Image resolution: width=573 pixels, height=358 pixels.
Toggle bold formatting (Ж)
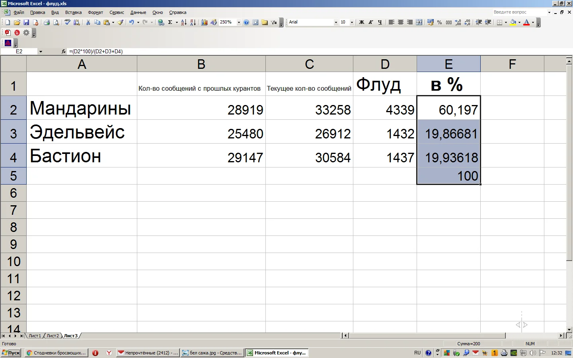(x=361, y=22)
